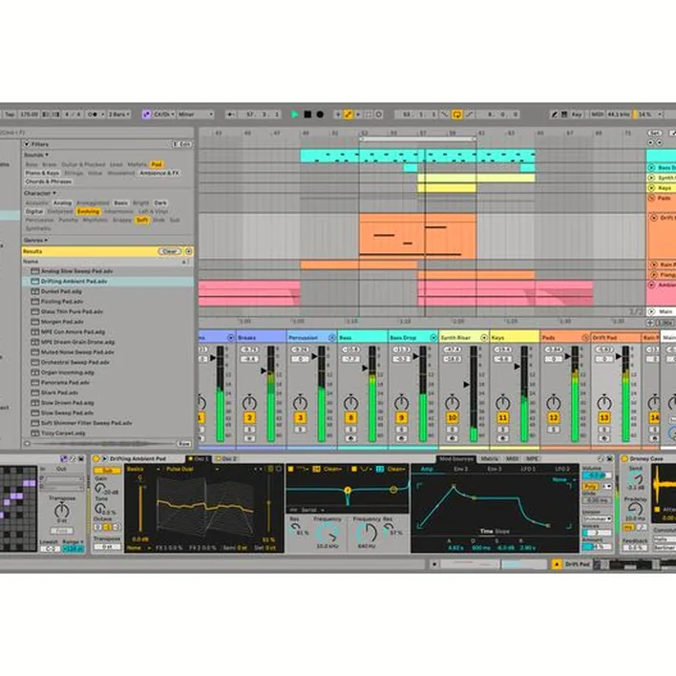Click the Bass Drop header circle icon

click(x=433, y=338)
